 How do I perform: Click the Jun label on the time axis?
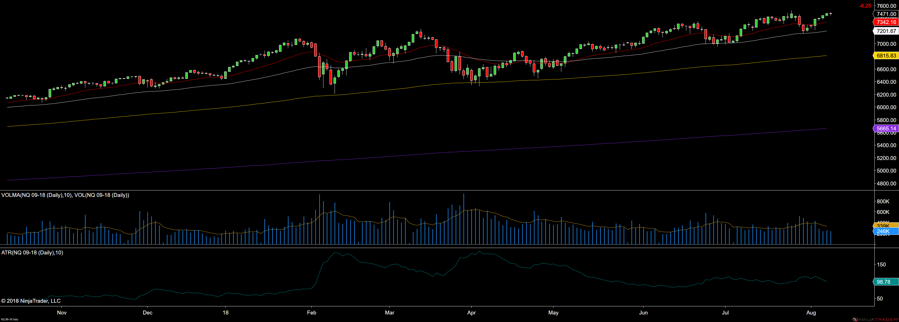click(644, 313)
